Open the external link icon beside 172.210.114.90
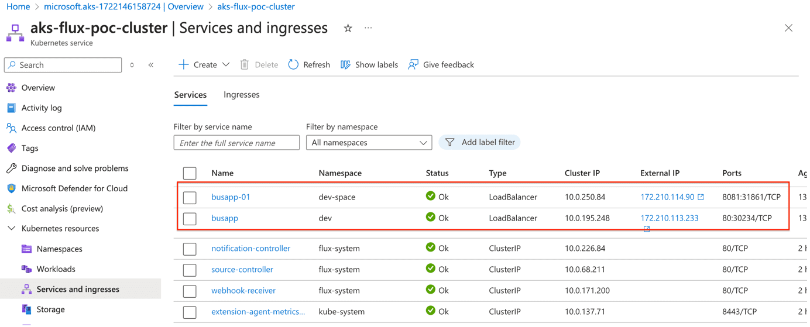Image resolution: width=810 pixels, height=327 pixels. tap(701, 197)
